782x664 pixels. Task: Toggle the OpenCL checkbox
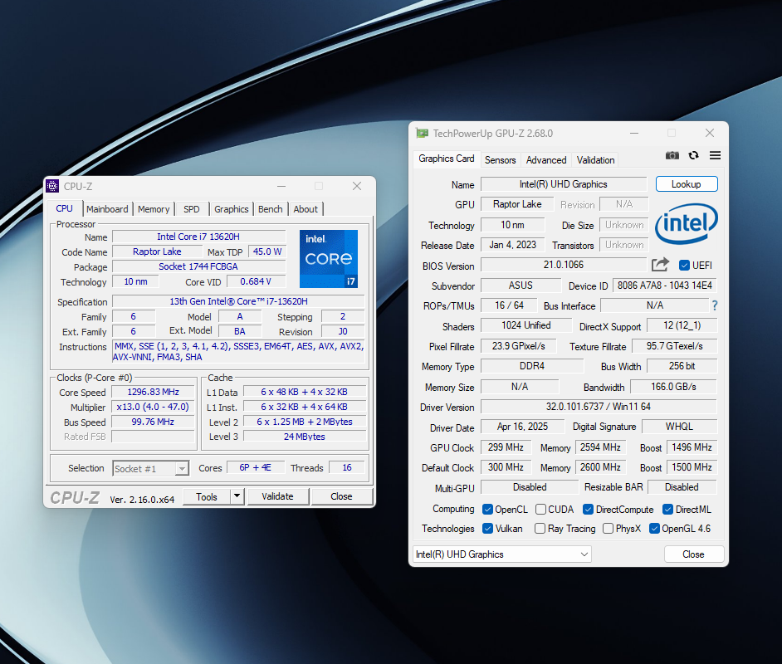(488, 510)
